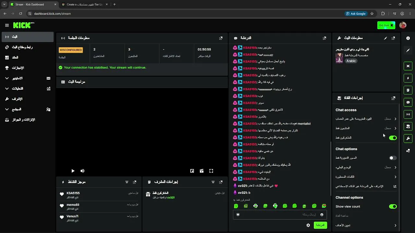Turn on the emotes-only chat toggle
415x233 pixels.
(x=393, y=158)
